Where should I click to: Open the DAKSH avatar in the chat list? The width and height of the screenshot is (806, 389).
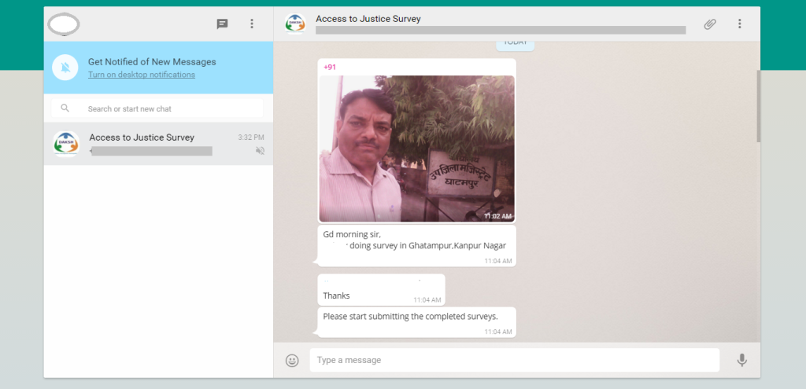click(x=66, y=144)
